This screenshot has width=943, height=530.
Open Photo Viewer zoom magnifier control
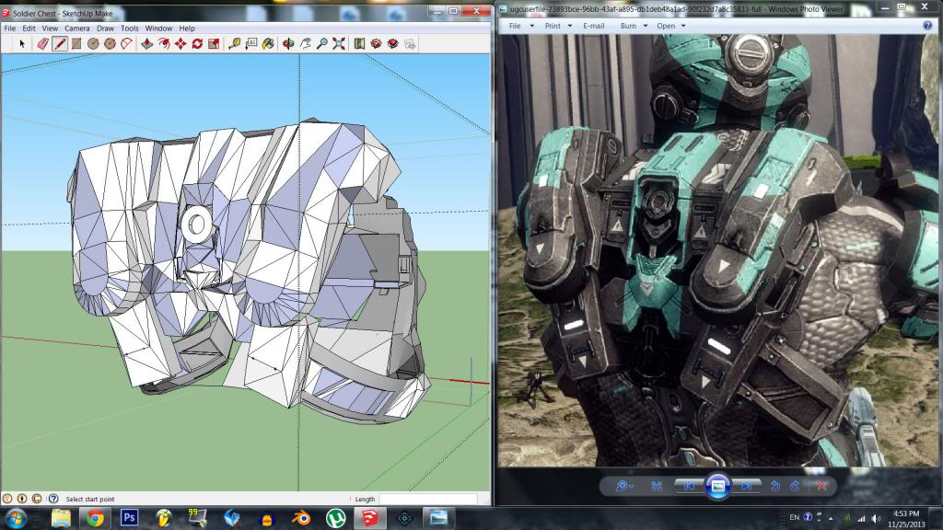tap(624, 486)
